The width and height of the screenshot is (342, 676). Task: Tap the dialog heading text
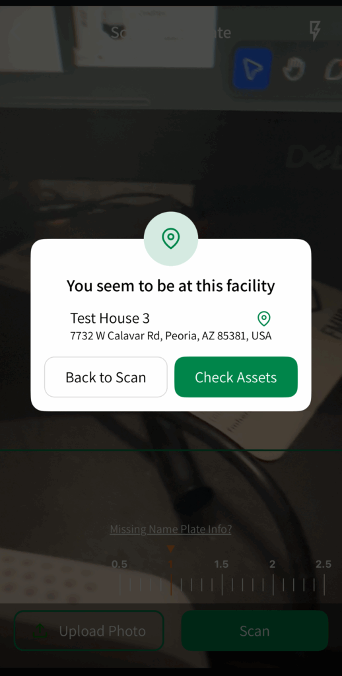coord(171,285)
